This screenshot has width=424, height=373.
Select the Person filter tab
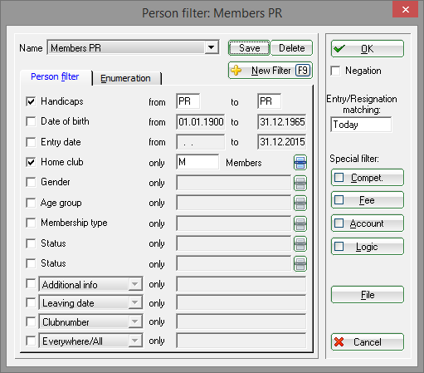56,76
